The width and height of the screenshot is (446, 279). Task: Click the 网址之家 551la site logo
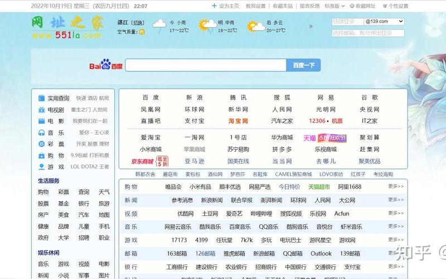tap(67, 27)
